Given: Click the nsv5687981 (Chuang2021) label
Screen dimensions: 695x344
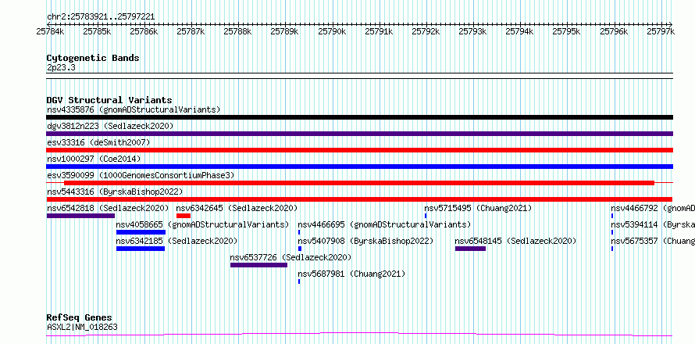Looking at the screenshot, I should pyautogui.click(x=351, y=274).
